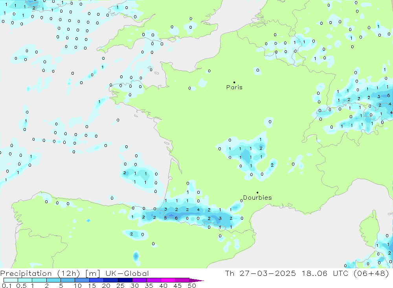Viewport: 393px width, 288px height.
Task: Select the 2–5 legend color swatch
Action: point(53,280)
